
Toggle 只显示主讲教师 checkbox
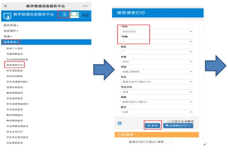tap(169, 121)
